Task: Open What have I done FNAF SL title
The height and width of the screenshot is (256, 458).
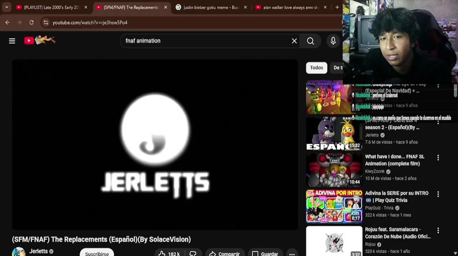Action: [395, 160]
